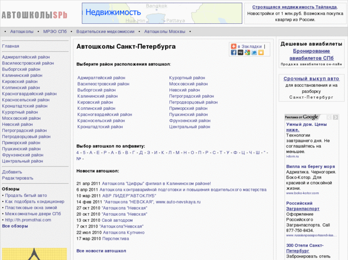Open '300 Отели Санкт-Петербург' ad link
This screenshot has height=260, width=348.
click(x=305, y=248)
